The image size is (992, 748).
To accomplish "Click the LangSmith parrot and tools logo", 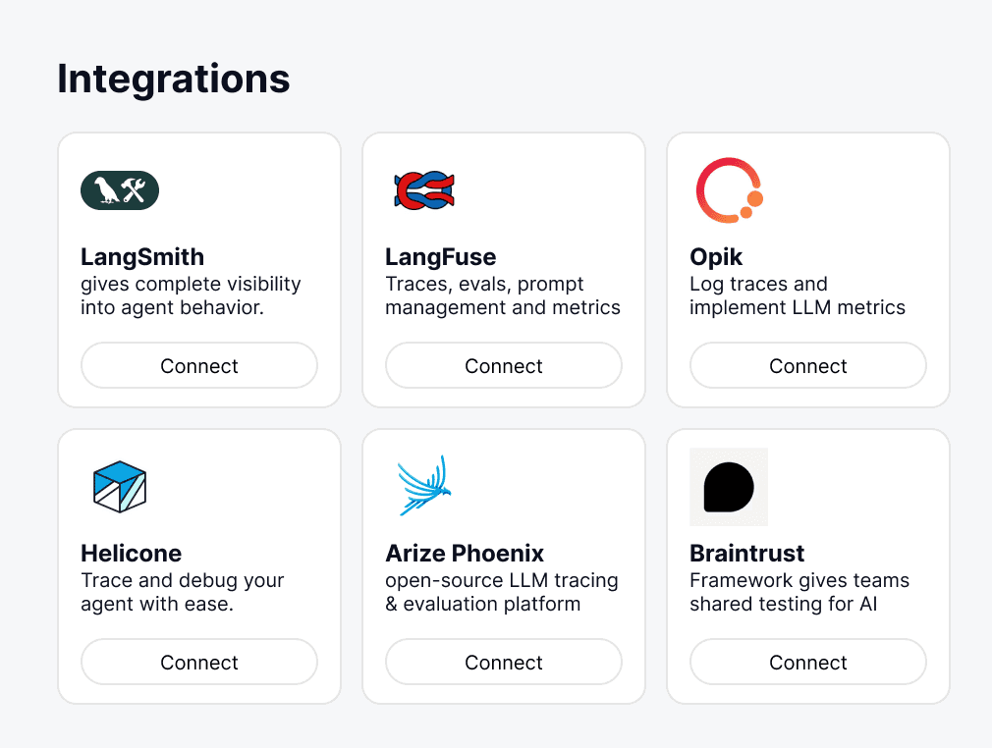I will point(120,190).
